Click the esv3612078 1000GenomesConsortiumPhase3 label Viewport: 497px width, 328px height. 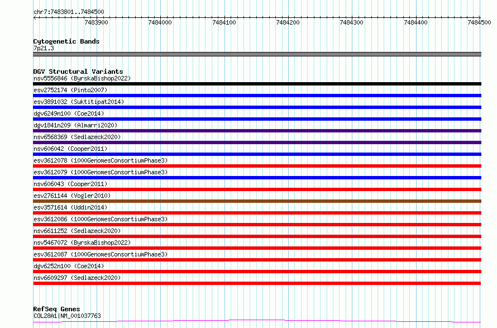click(x=101, y=160)
